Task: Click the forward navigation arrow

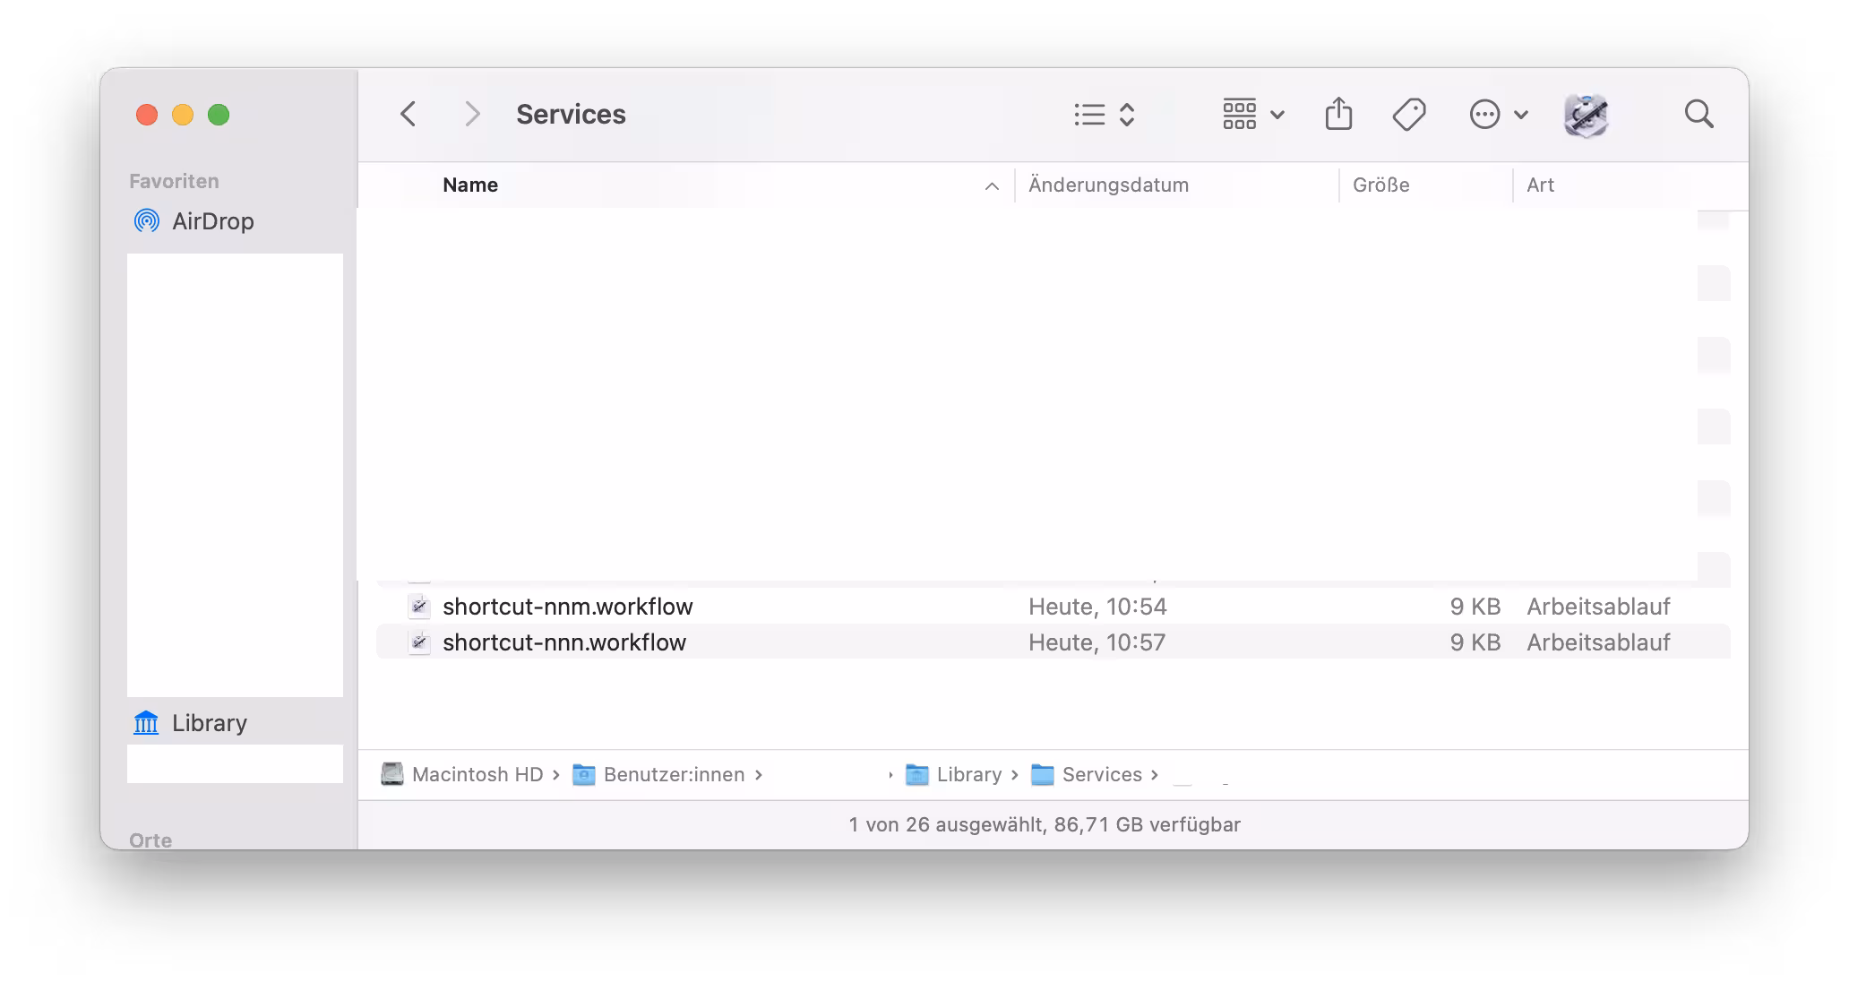Action: (x=471, y=114)
